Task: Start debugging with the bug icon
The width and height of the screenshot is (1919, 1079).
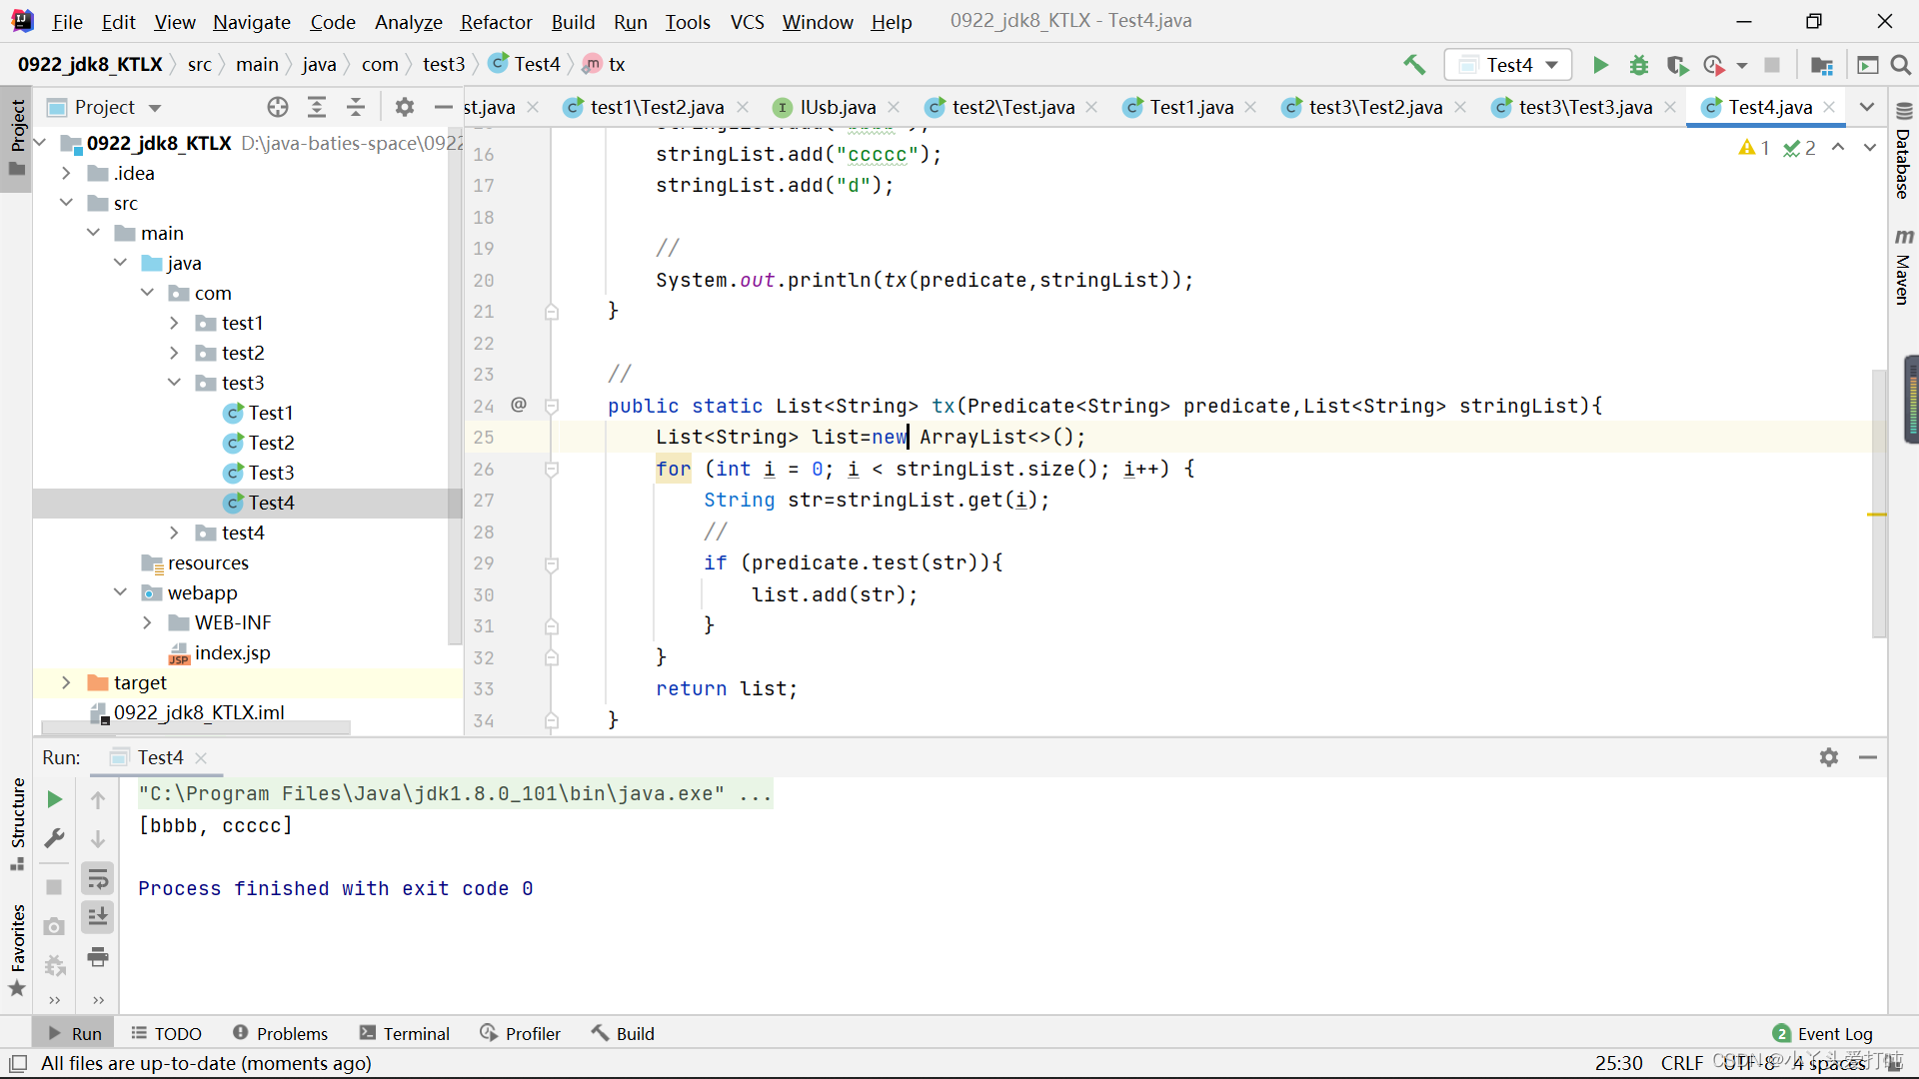Action: 1639,65
